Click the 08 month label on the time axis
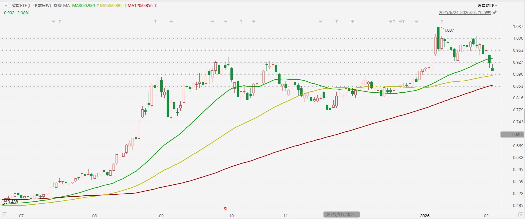 95,216
